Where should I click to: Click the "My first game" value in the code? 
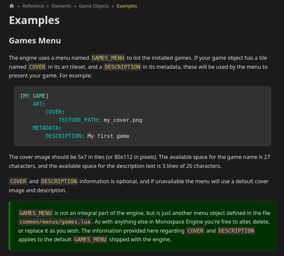click(108, 136)
